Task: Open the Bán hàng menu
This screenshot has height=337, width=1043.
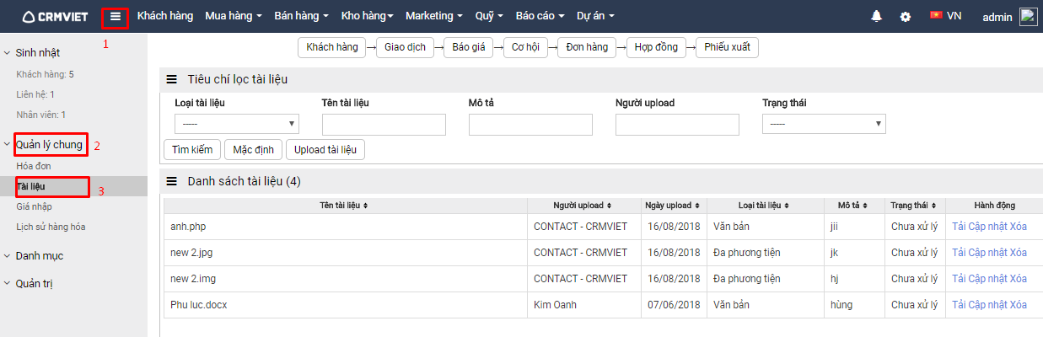Action: coord(301,16)
